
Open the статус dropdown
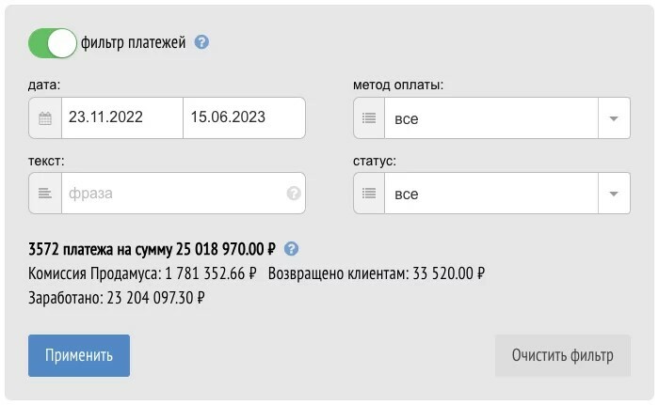click(490, 194)
